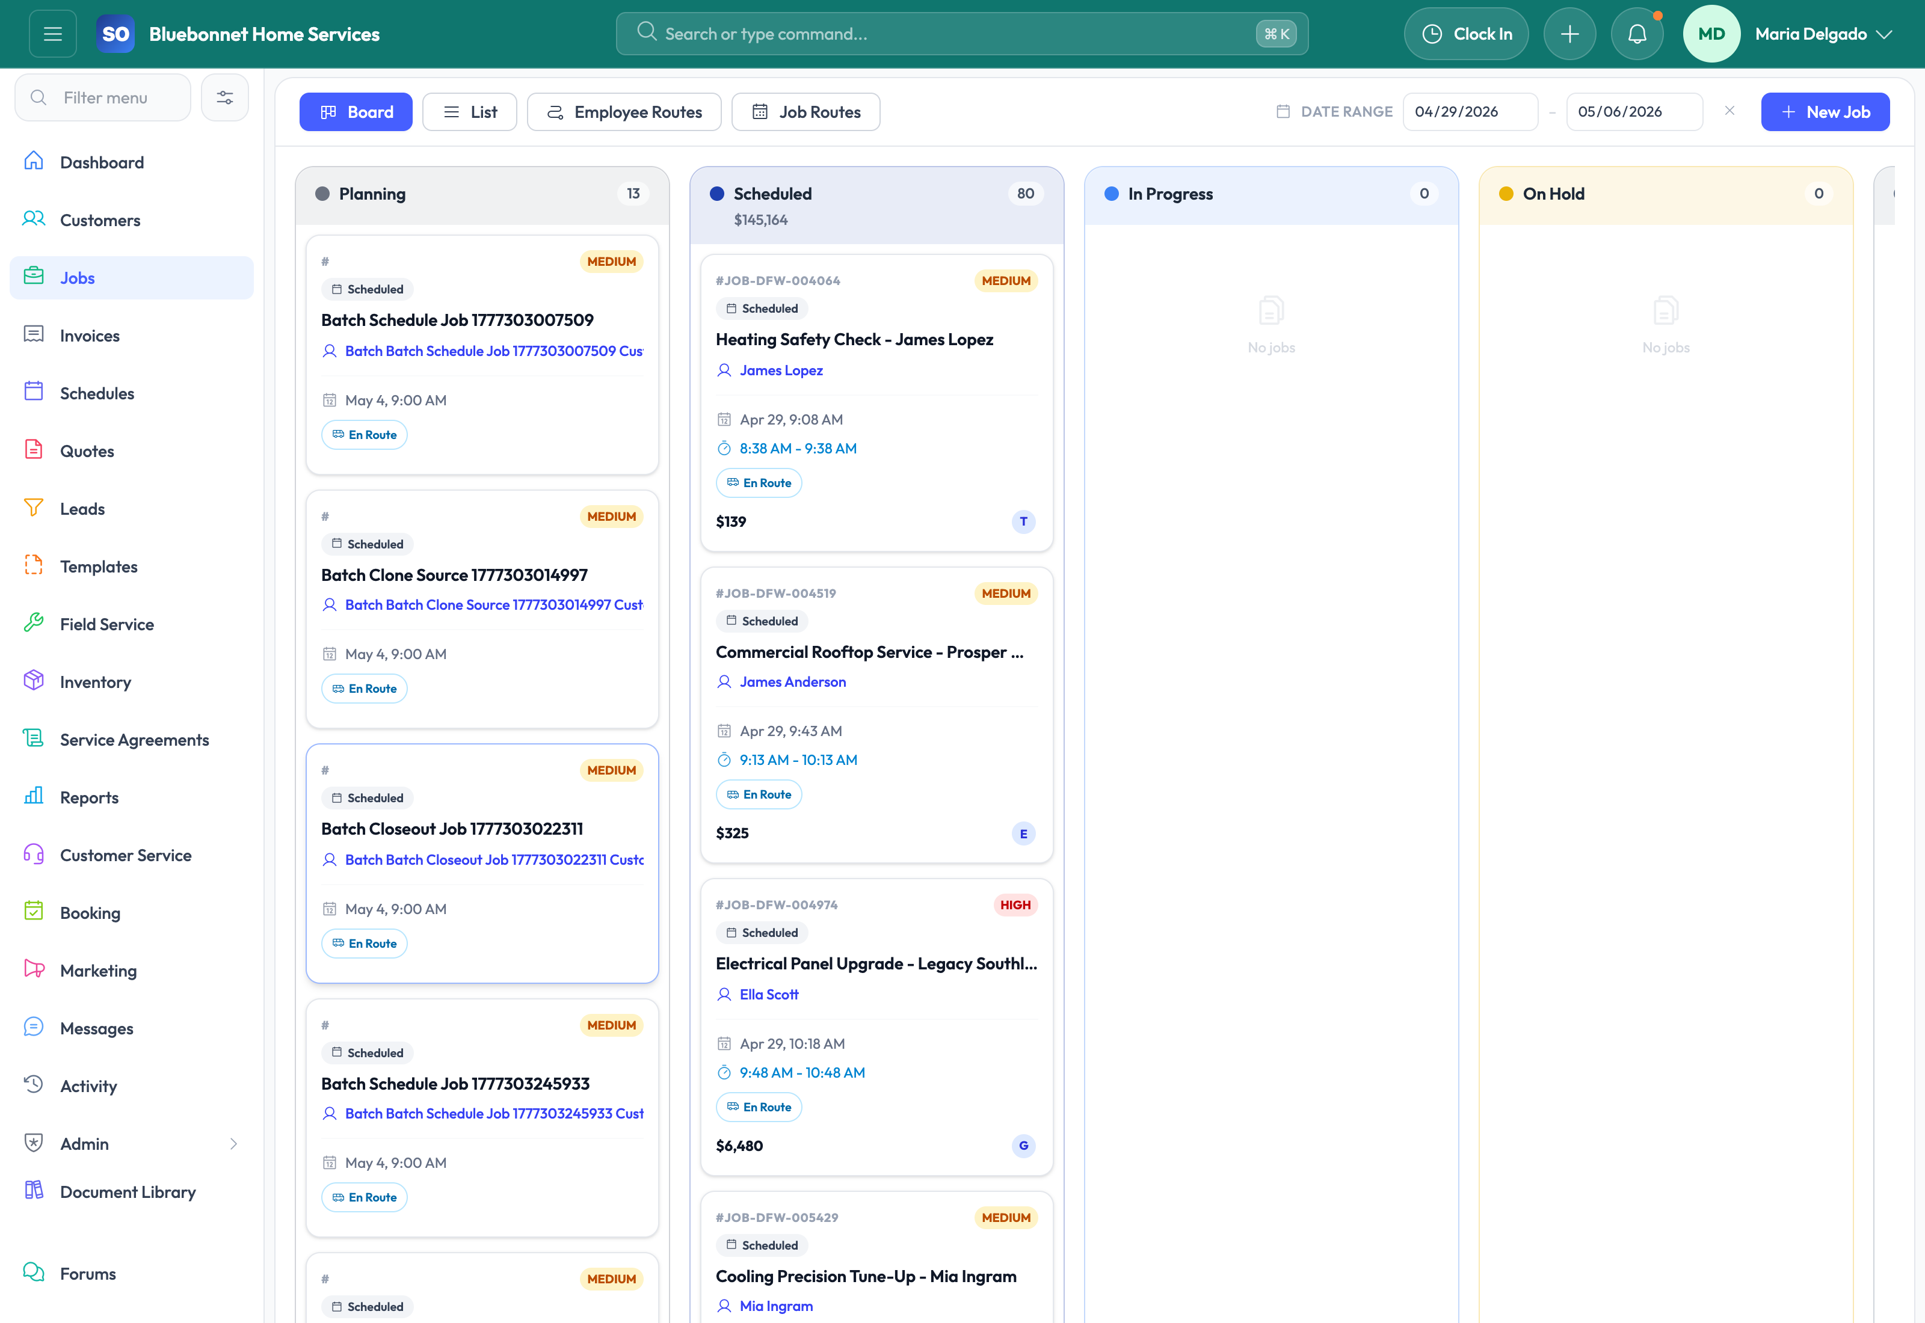Open customer Mia Ingram link

pos(776,1306)
